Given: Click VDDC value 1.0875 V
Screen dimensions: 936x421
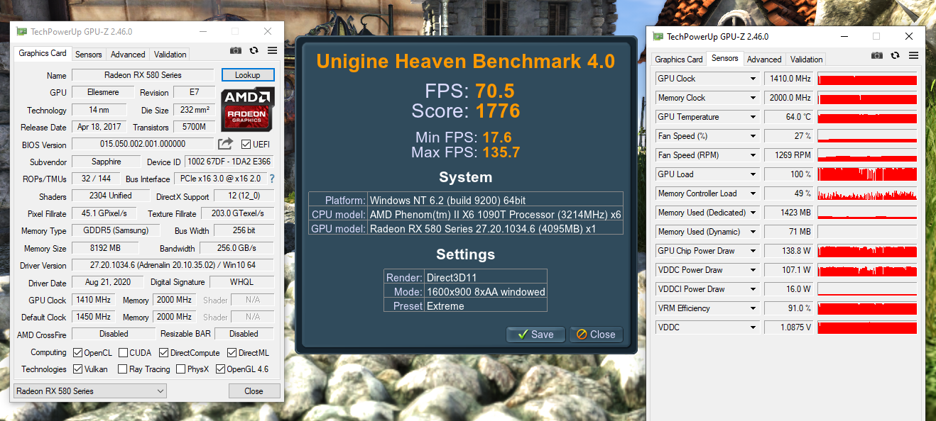Looking at the screenshot, I should 788,327.
